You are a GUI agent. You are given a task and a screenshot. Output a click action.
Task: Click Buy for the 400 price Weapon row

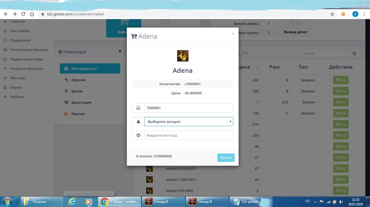click(x=341, y=80)
